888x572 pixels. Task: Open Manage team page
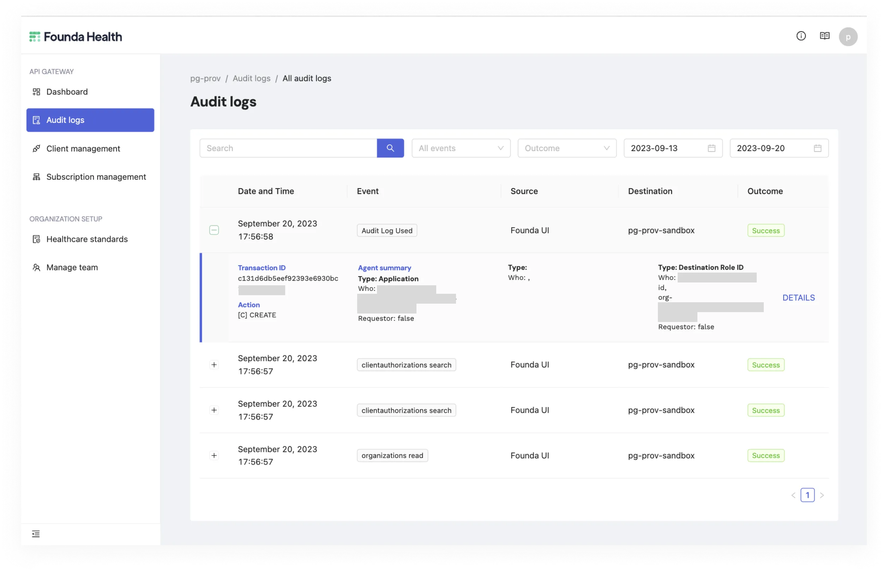(x=90, y=267)
